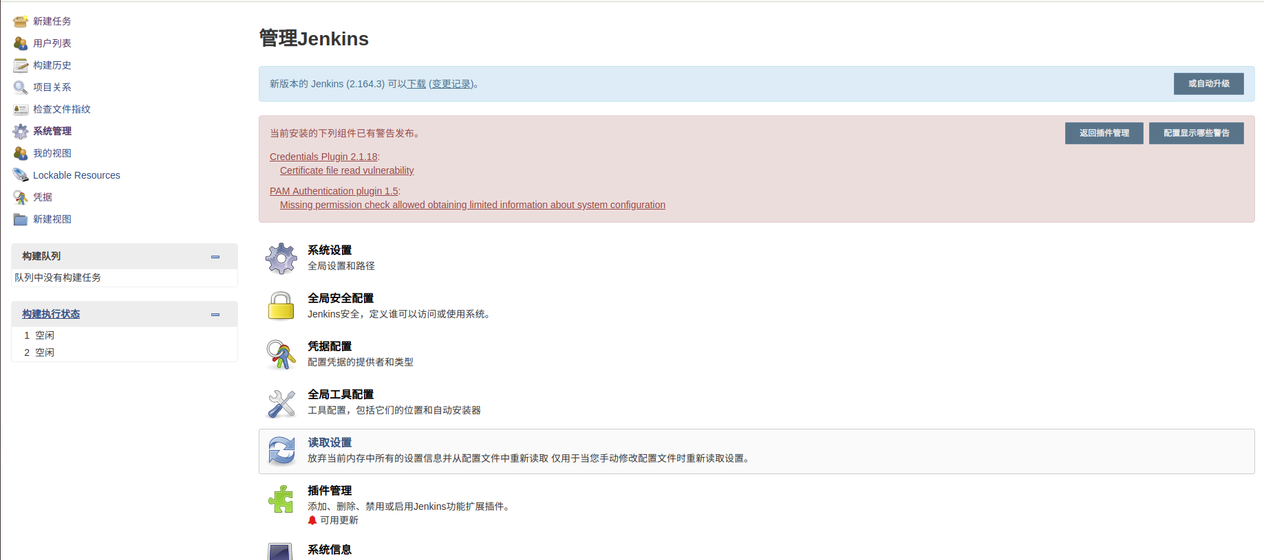Click the 用户列表 people icon

point(21,43)
